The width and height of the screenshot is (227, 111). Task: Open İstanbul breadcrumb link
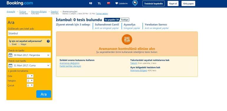pyautogui.click(x=55, y=11)
